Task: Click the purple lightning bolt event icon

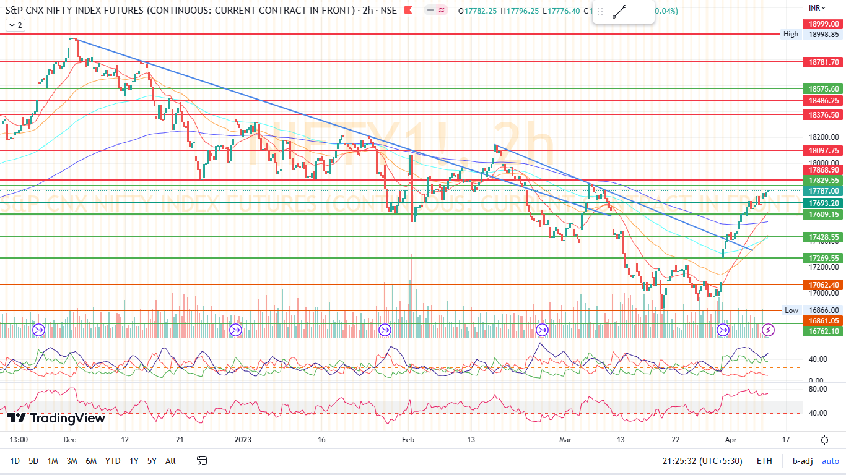Action: coord(769,330)
